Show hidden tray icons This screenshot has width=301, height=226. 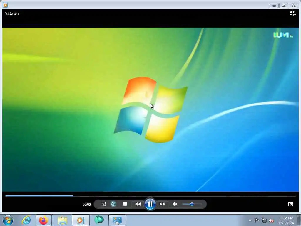[x=250, y=220]
